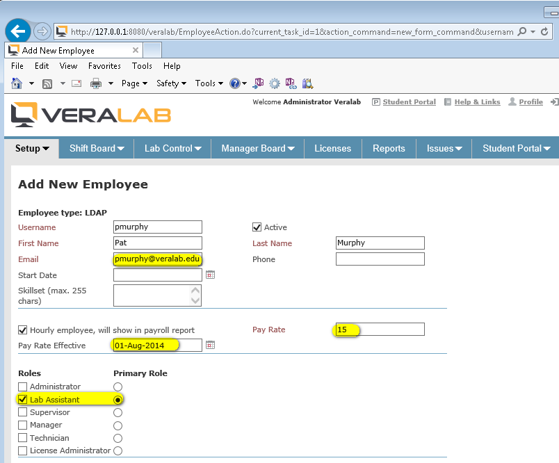This screenshot has width=559, height=463.
Task: Toggle the Active checkbox
Action: [x=257, y=227]
